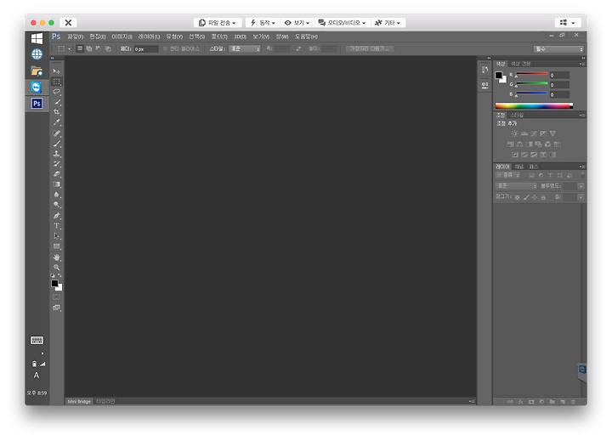Choose Intersect with selection mode button

(108, 48)
